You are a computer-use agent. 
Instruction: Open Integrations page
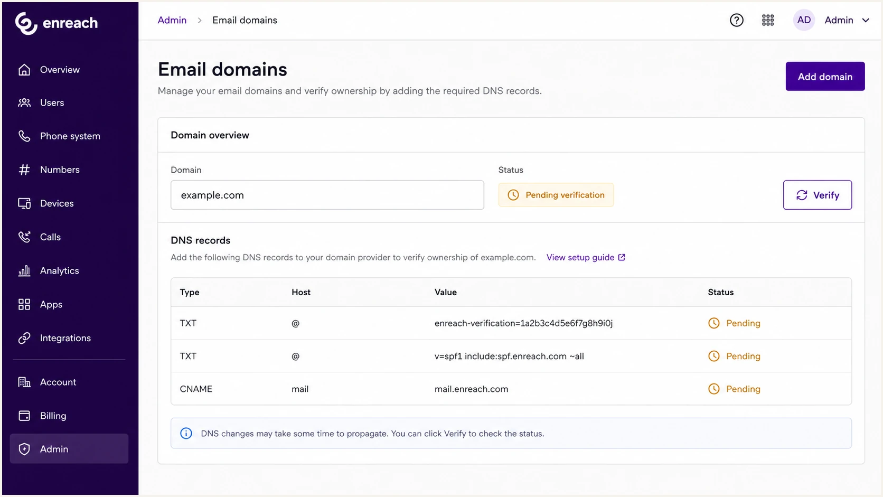(x=69, y=338)
